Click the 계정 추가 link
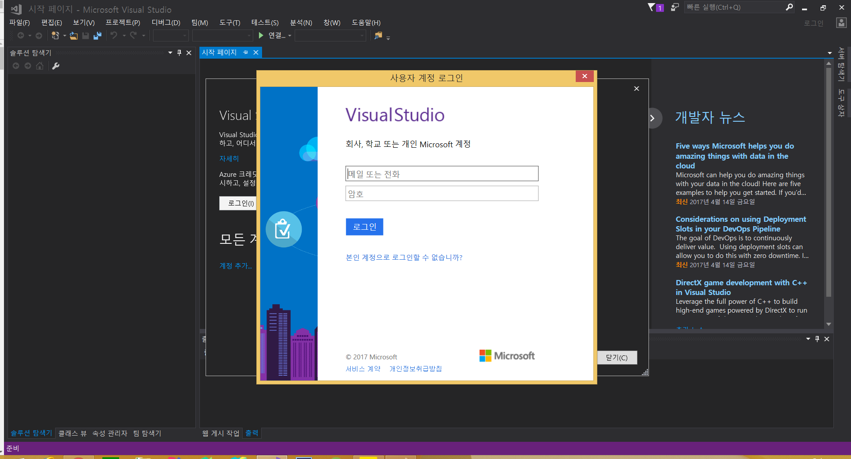 pos(236,265)
